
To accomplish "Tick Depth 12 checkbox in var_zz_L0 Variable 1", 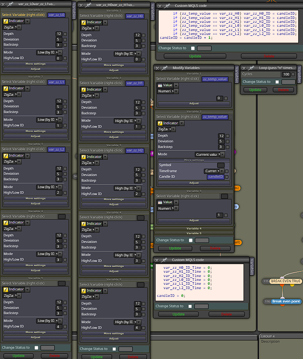I will (65, 34).
